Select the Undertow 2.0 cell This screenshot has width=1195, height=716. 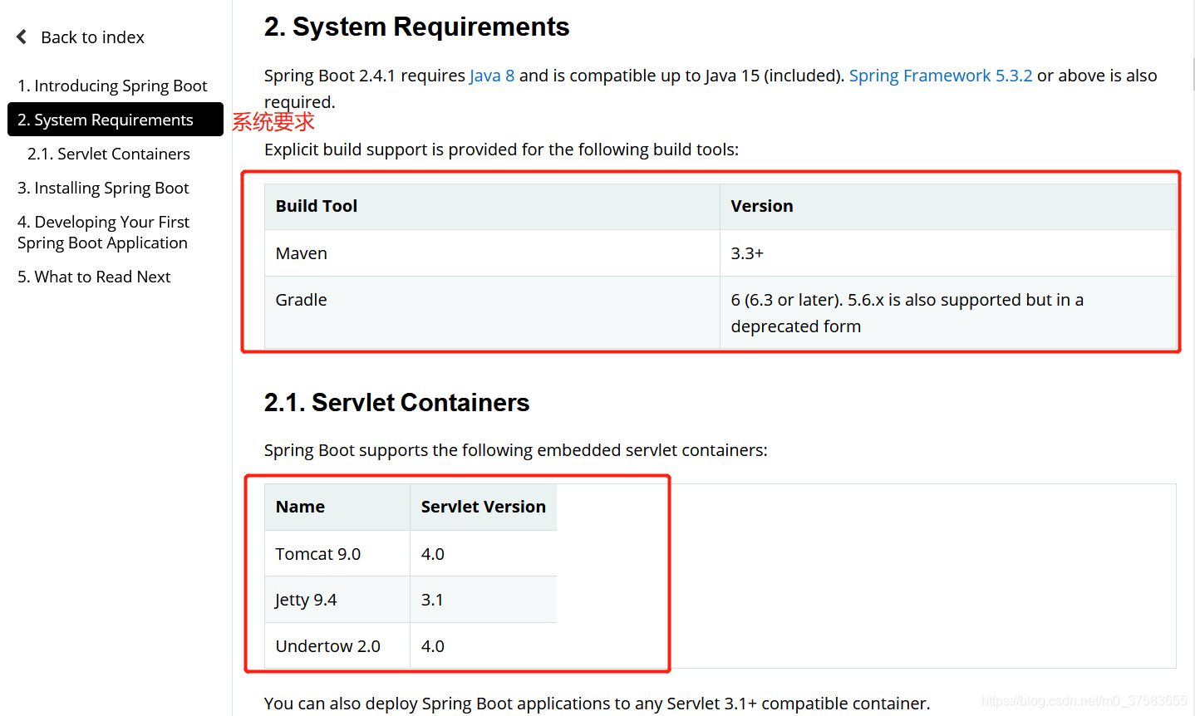337,645
